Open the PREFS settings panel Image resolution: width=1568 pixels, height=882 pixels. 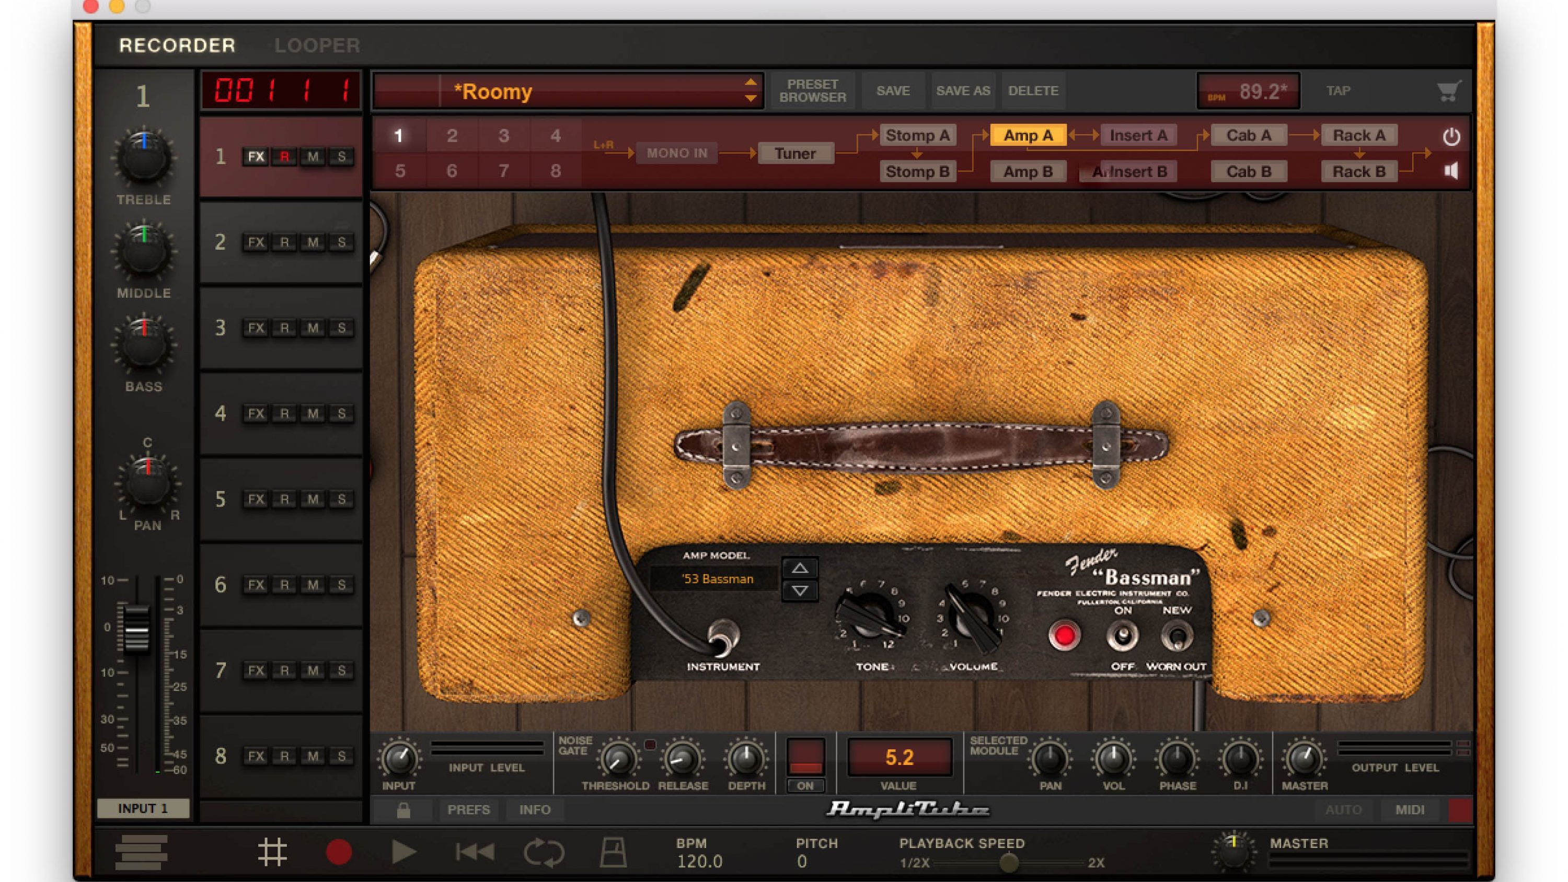(468, 809)
